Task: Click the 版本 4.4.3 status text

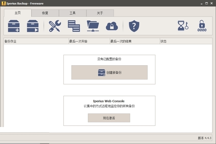Action: [x=205, y=138]
